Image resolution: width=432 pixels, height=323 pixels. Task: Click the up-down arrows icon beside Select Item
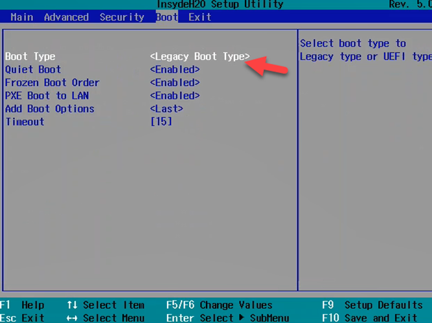72,305
